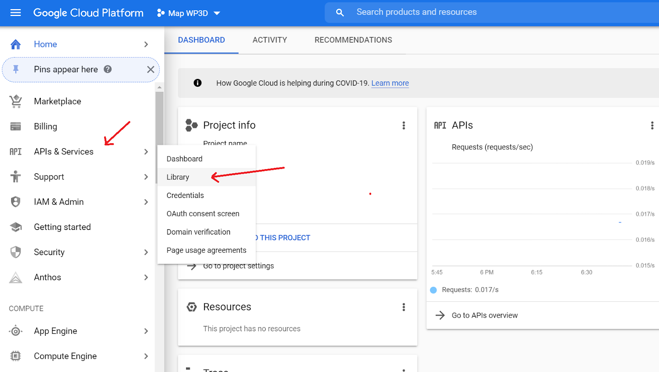Click the IAM & Admin shield icon
This screenshot has width=659, height=372.
16,202
